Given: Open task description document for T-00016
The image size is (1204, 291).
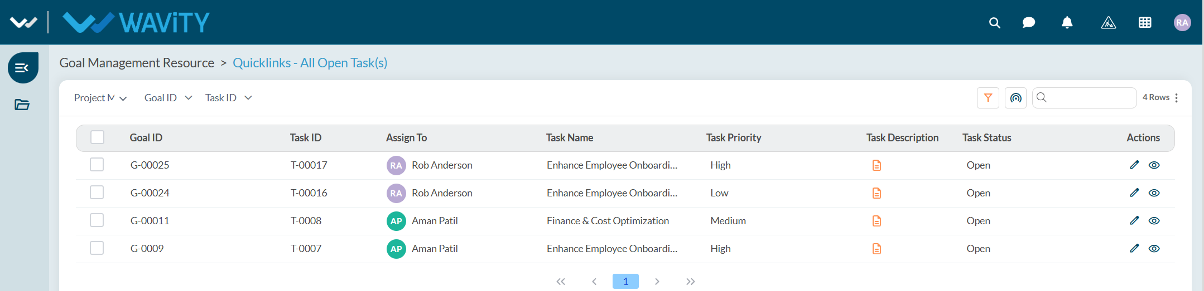Looking at the screenshot, I should (876, 193).
